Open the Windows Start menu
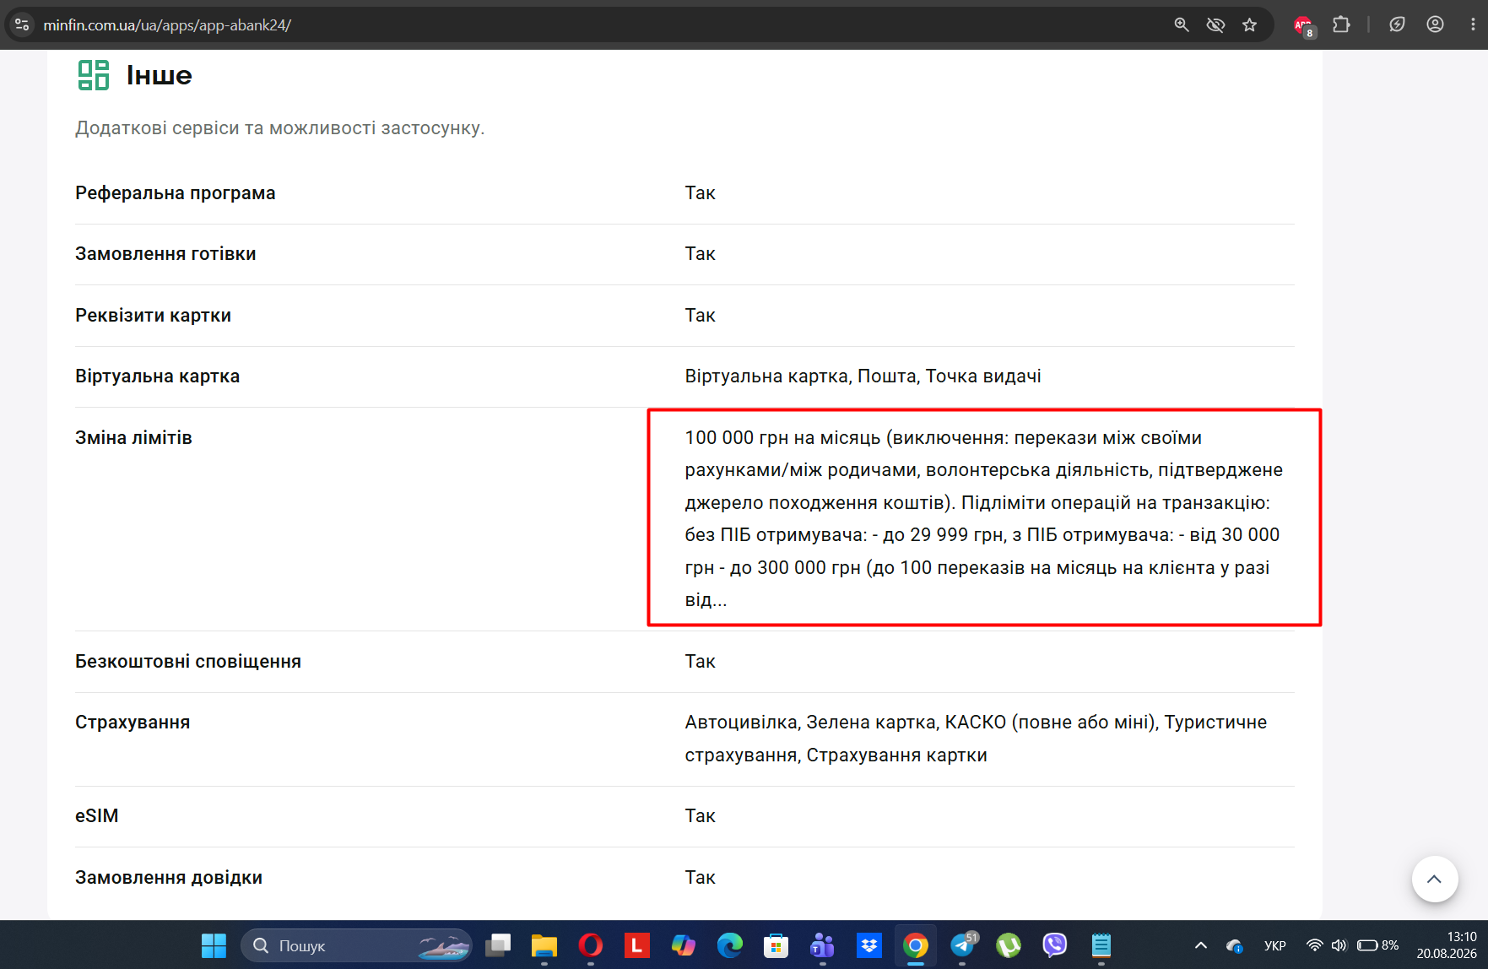Viewport: 1488px width, 969px height. (214, 945)
